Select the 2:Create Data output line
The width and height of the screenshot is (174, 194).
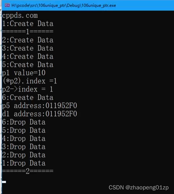tap(28, 40)
